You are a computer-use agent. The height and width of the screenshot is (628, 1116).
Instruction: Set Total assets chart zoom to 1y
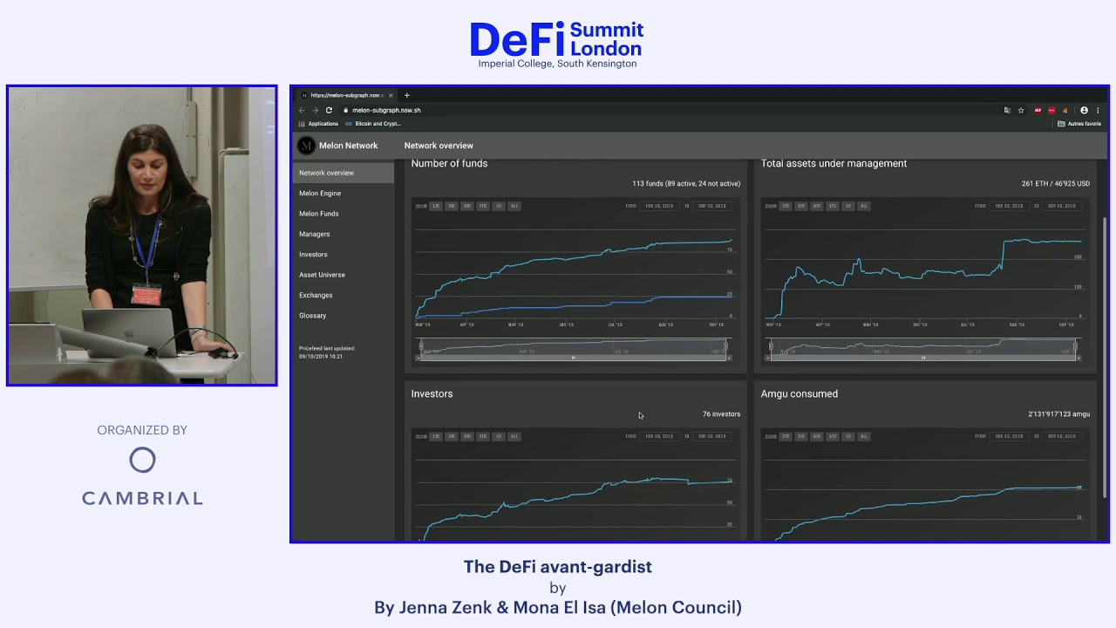click(x=848, y=206)
